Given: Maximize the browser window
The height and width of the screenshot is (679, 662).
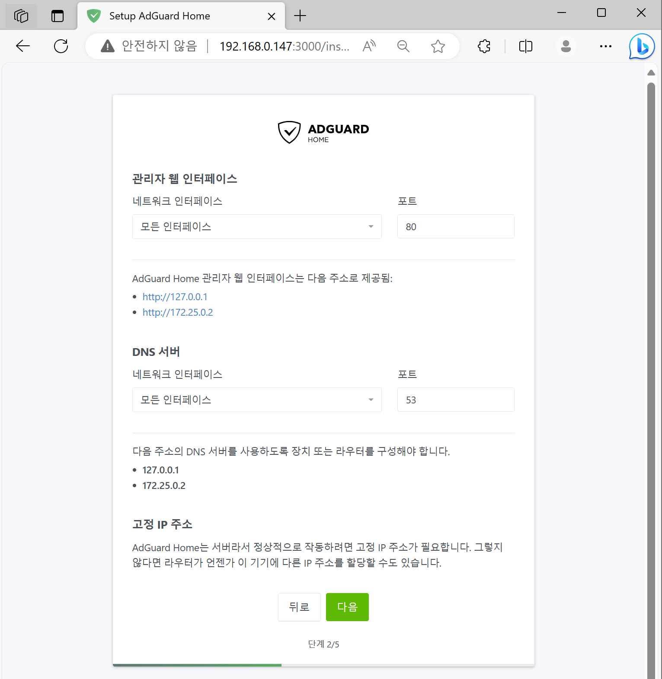Looking at the screenshot, I should (601, 13).
